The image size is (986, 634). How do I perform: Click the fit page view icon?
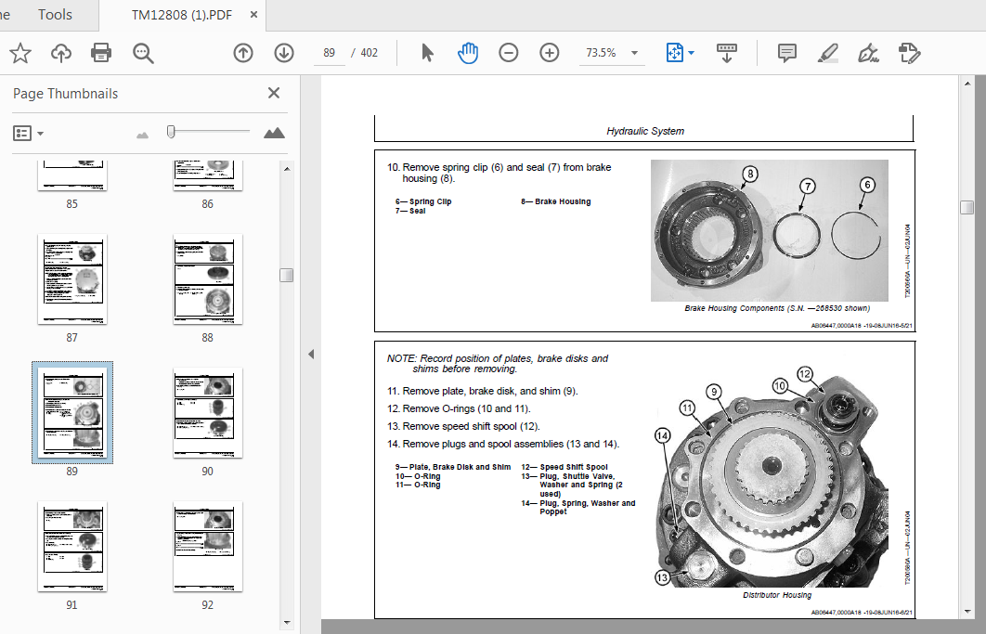point(674,53)
